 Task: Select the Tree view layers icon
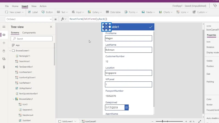(4, 35)
